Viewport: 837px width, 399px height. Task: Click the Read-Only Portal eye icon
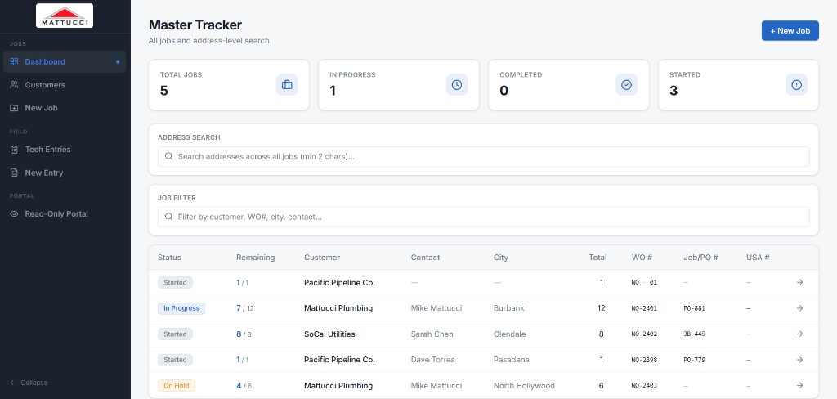[x=15, y=213]
